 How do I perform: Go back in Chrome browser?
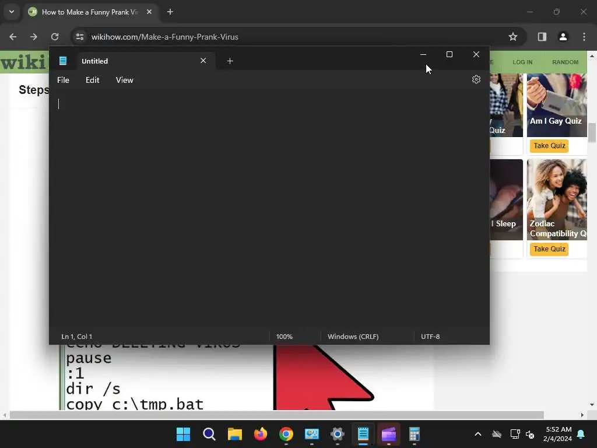pos(13,37)
